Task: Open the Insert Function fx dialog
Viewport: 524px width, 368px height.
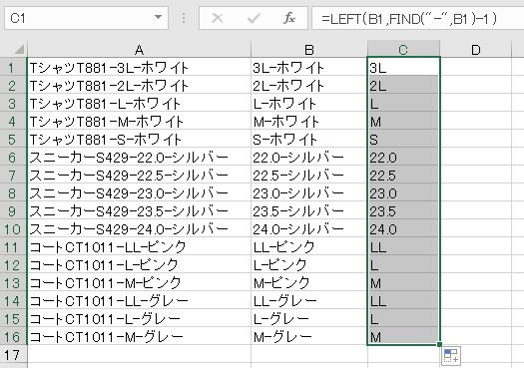Action: click(x=289, y=18)
